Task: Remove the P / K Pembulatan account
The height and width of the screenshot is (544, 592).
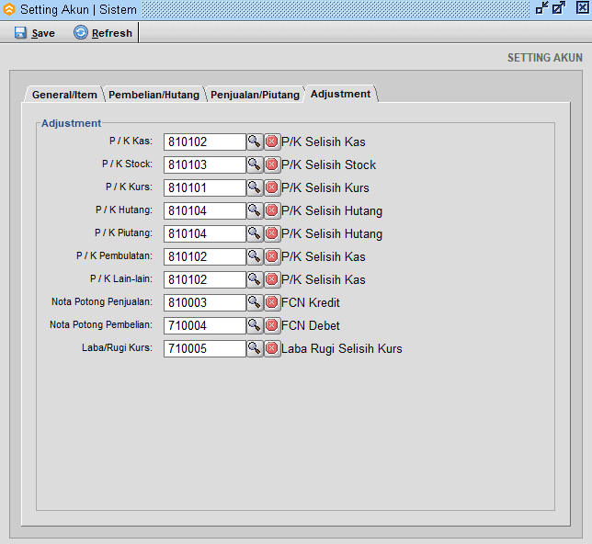Action: pyautogui.click(x=272, y=256)
